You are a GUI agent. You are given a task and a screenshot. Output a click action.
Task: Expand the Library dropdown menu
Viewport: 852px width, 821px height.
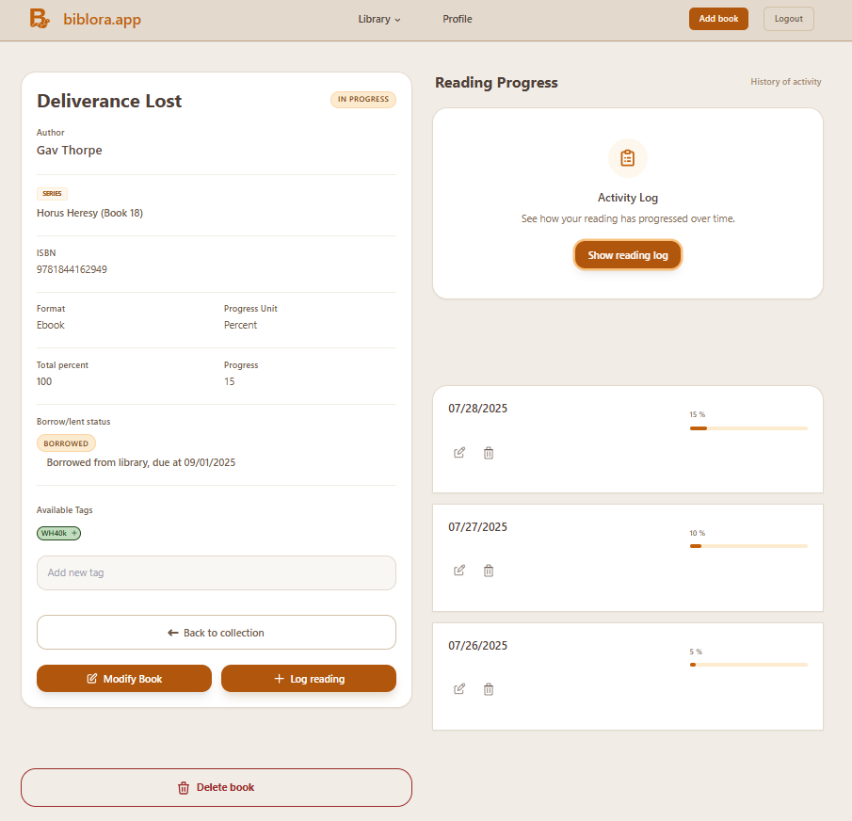point(379,19)
